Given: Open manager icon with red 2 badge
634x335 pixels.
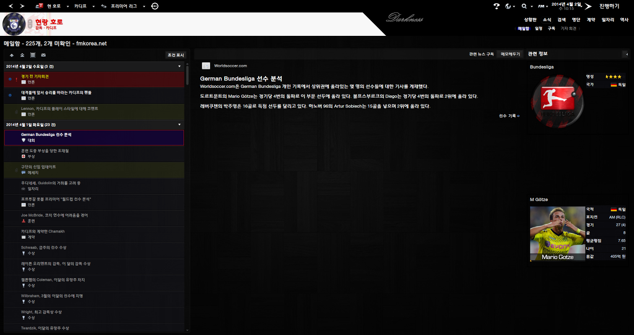Looking at the screenshot, I should (x=39, y=6).
